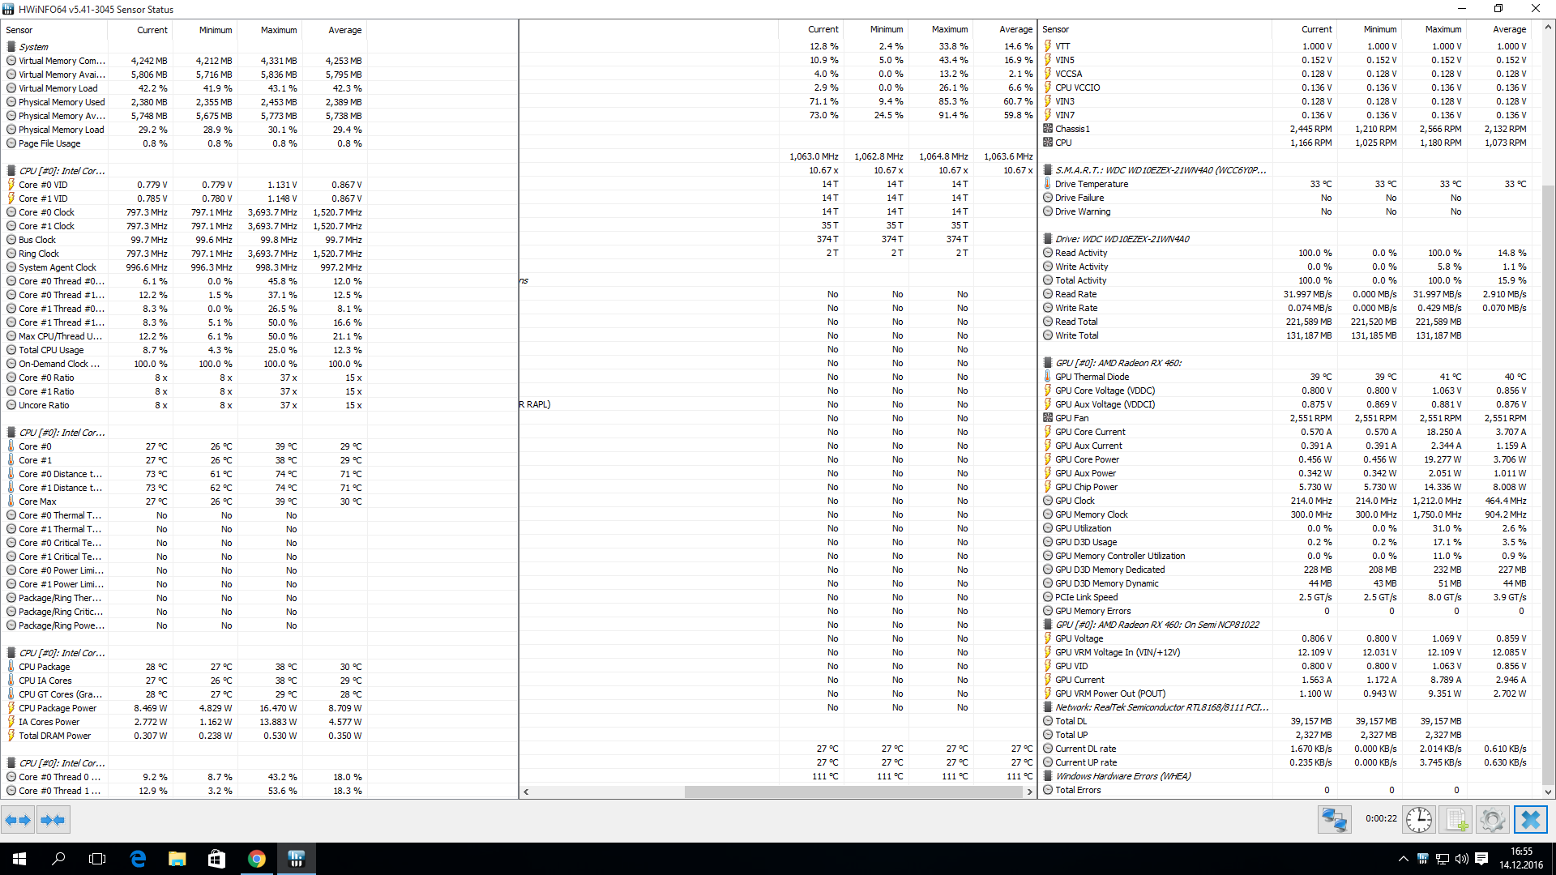1556x875 pixels.
Task: Click the HWiNFO tray icon in system tray
Action: [1422, 859]
